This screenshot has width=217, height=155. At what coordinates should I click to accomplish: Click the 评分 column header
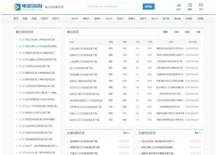coord(138,42)
